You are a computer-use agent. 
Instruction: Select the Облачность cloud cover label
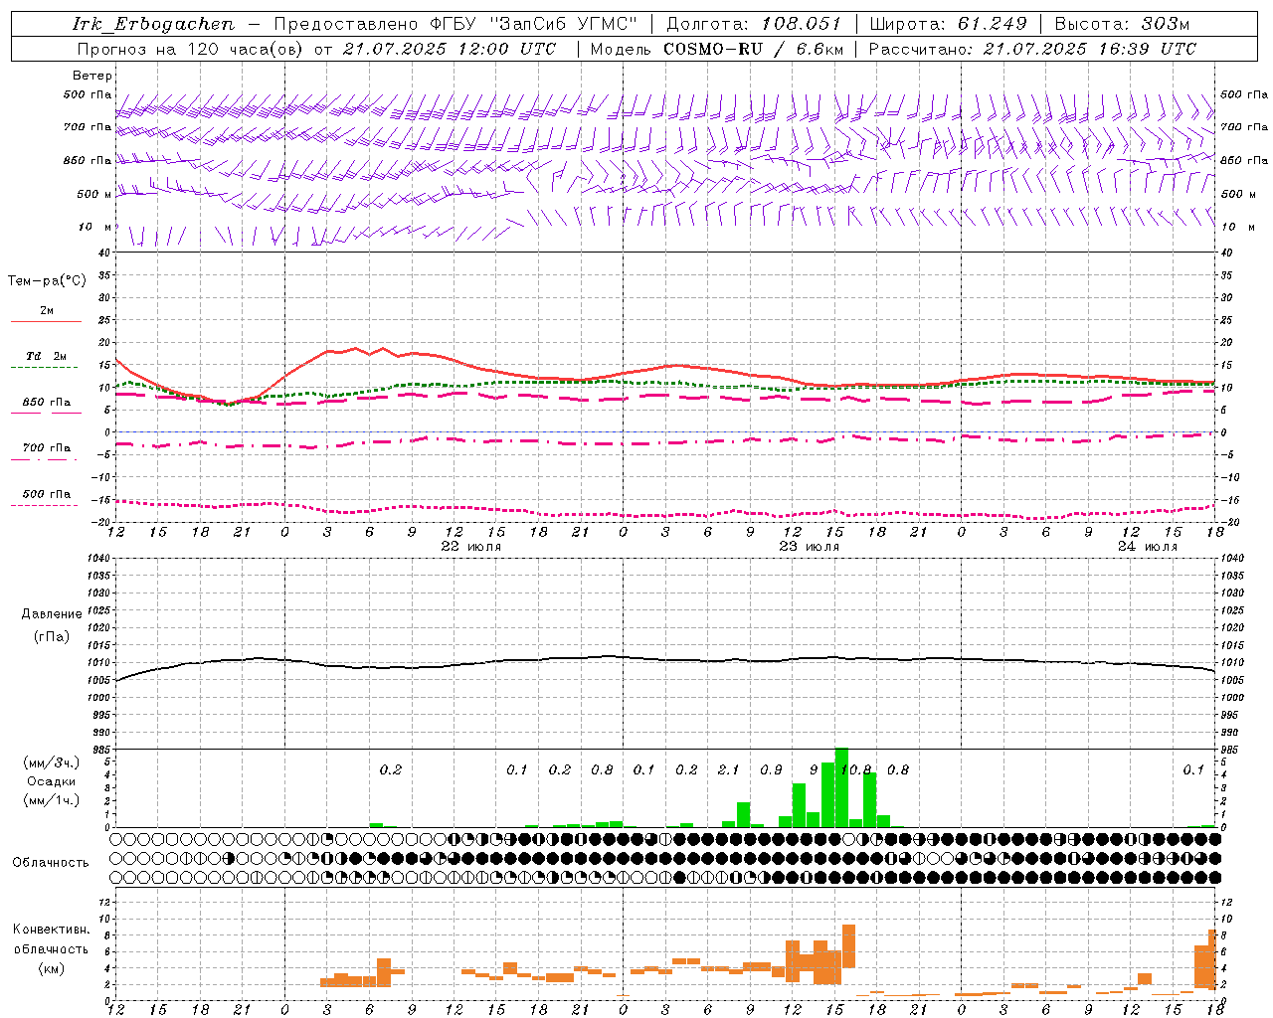point(51,863)
